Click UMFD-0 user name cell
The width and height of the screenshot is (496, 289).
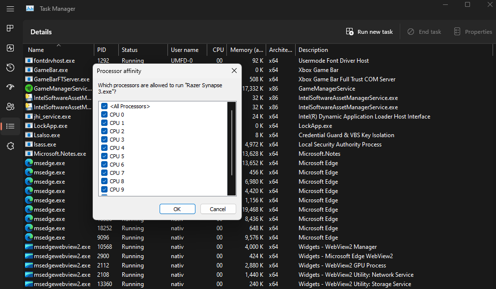coord(182,61)
